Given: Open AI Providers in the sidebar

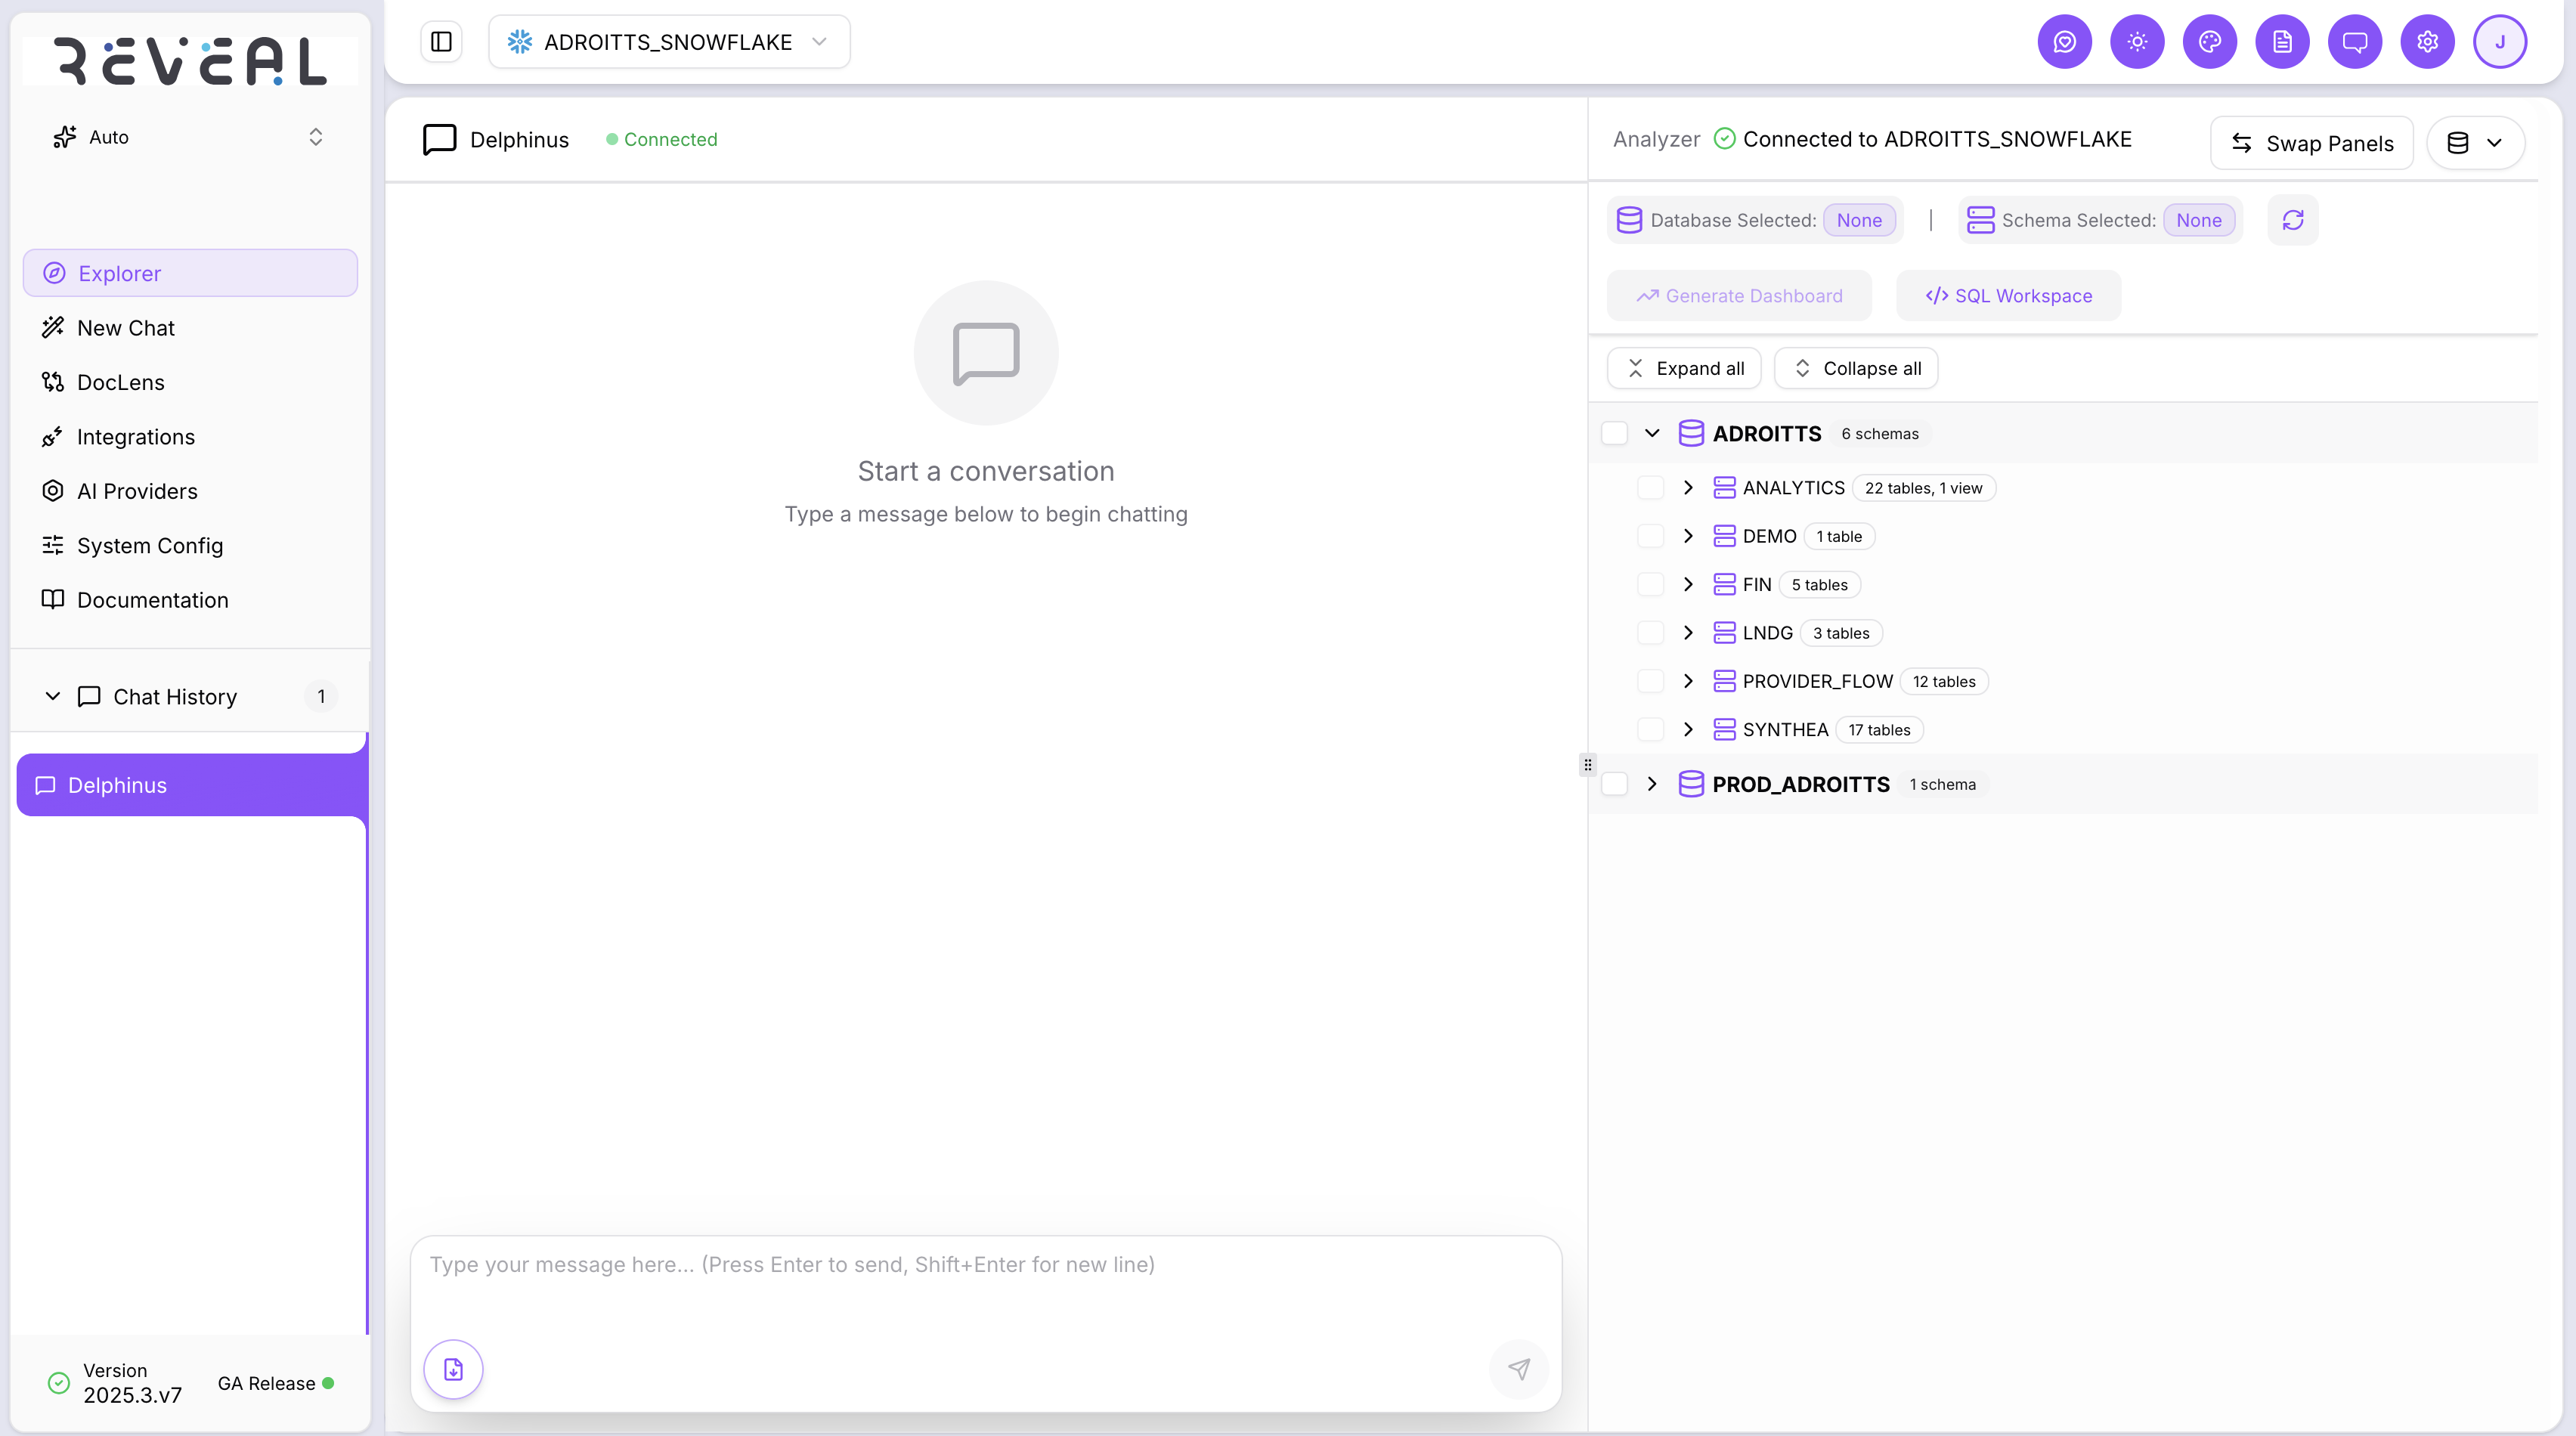Looking at the screenshot, I should [190, 491].
